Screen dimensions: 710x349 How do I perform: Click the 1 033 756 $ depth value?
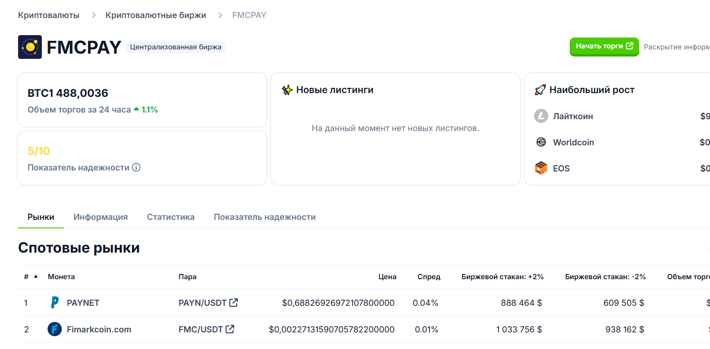click(519, 329)
